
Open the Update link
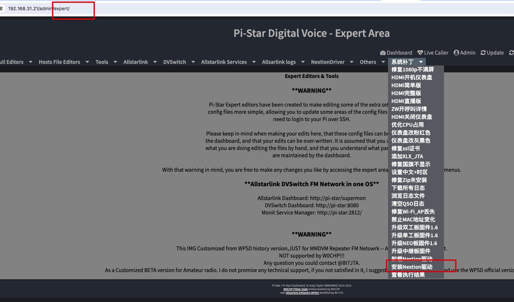pyautogui.click(x=492, y=53)
